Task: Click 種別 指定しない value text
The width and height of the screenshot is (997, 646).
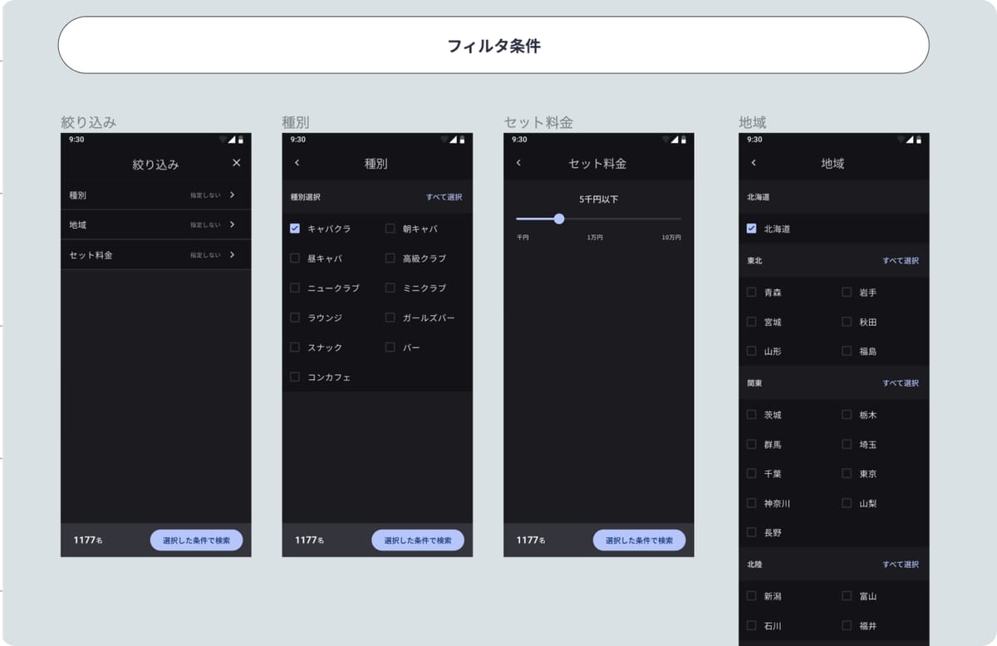Action: coord(205,195)
